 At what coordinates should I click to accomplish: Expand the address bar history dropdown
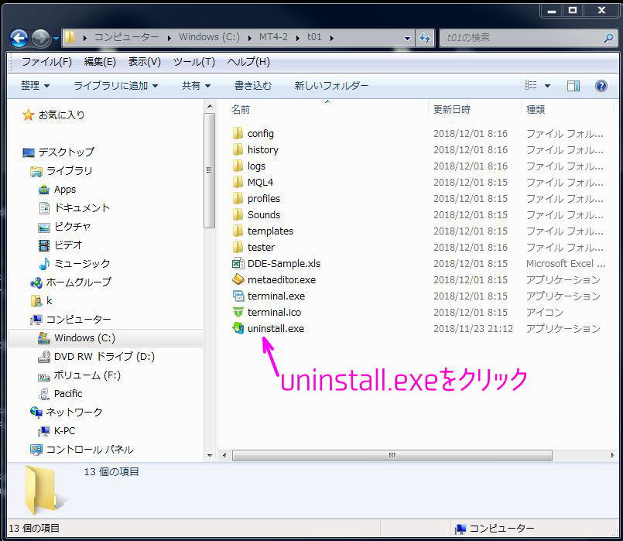407,37
